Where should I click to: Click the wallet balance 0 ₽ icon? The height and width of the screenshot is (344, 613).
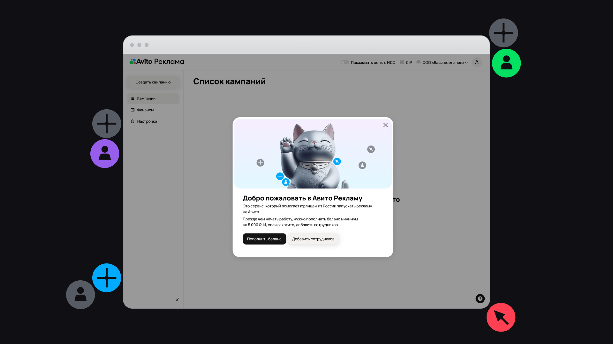click(402, 62)
